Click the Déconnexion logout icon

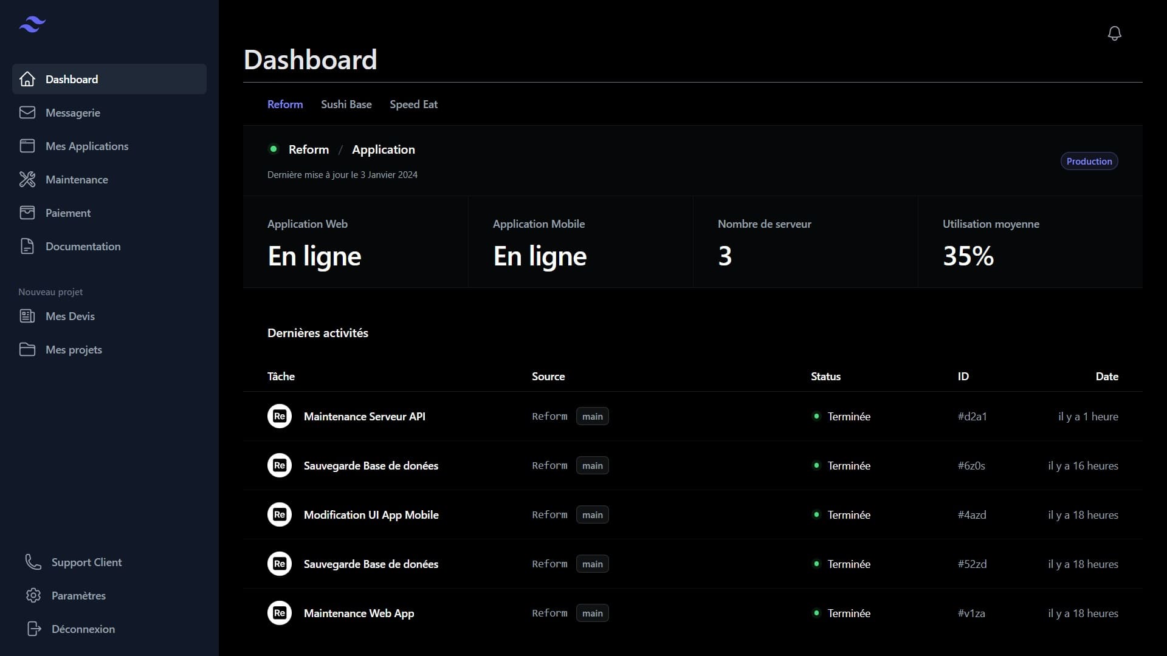33,629
